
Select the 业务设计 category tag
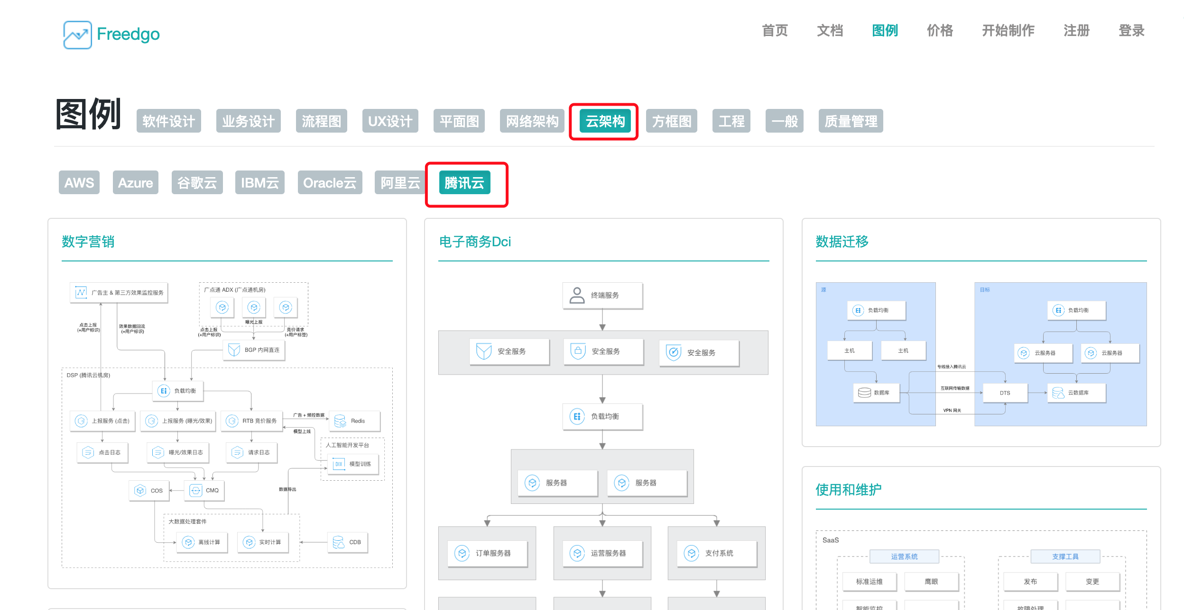pyautogui.click(x=249, y=121)
